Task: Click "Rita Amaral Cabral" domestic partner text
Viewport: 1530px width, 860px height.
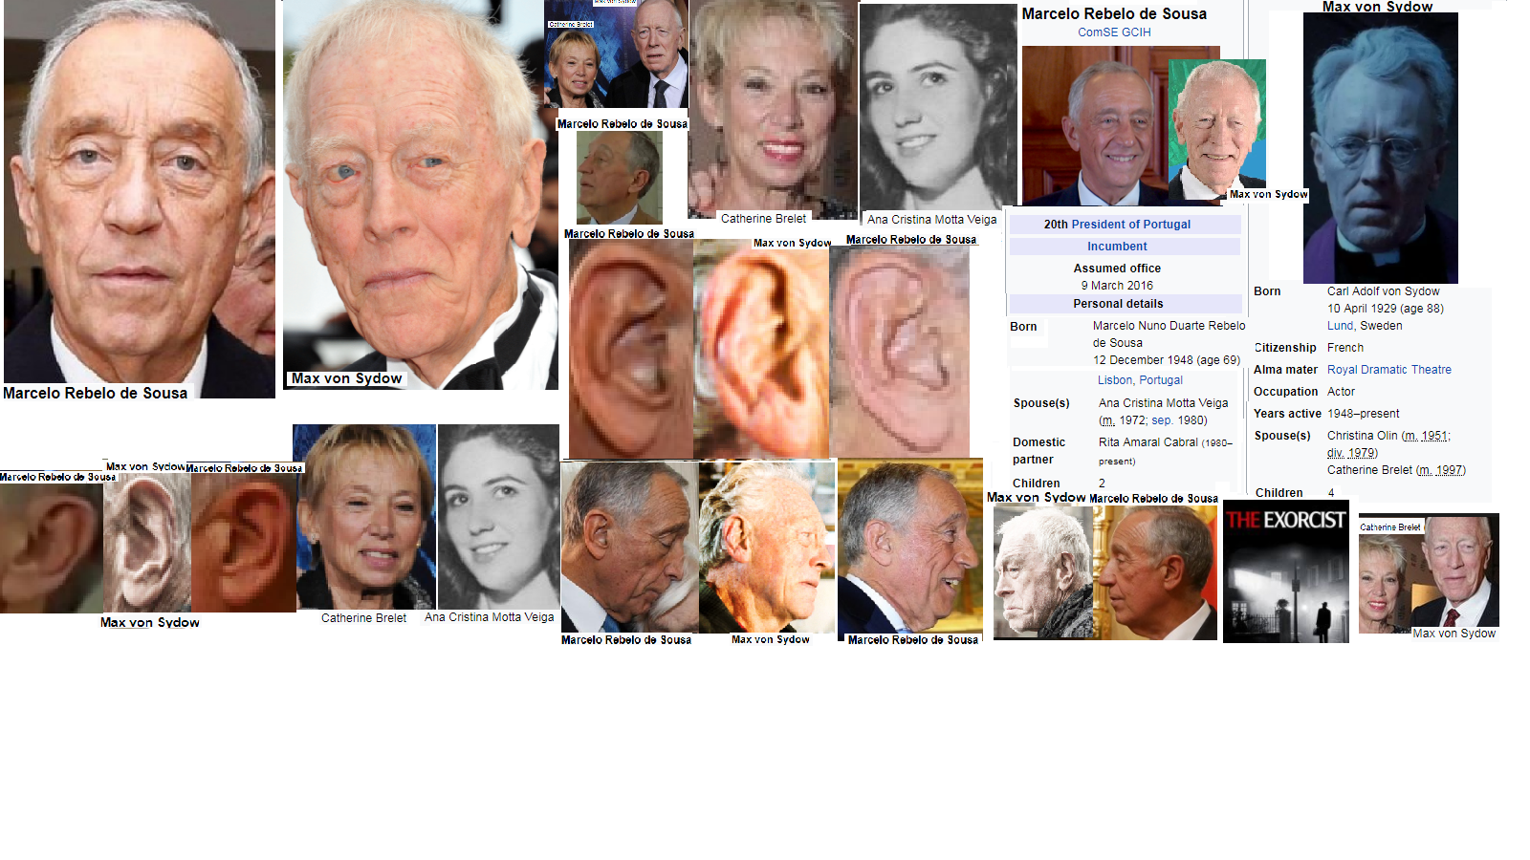Action: (1147, 442)
